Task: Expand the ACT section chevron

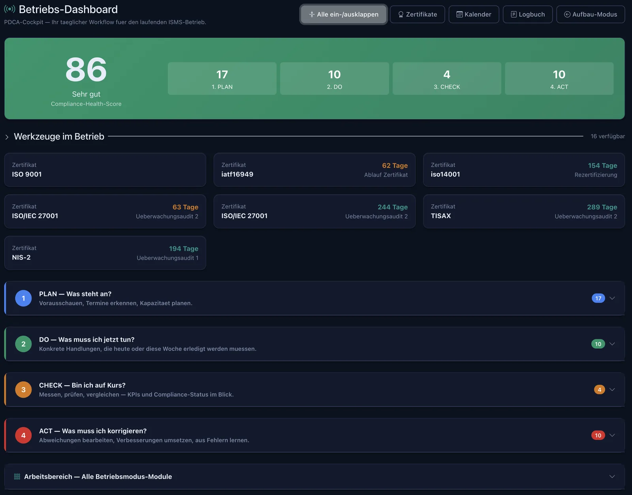Action: 612,435
